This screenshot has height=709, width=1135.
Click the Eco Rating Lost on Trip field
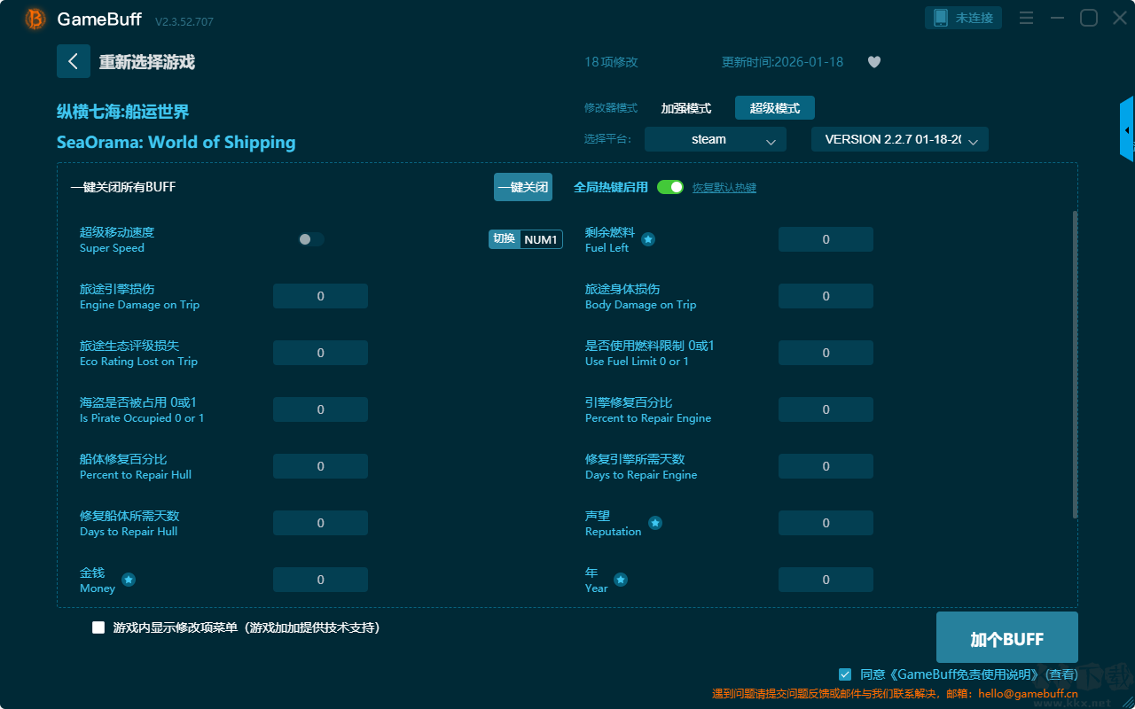click(320, 353)
